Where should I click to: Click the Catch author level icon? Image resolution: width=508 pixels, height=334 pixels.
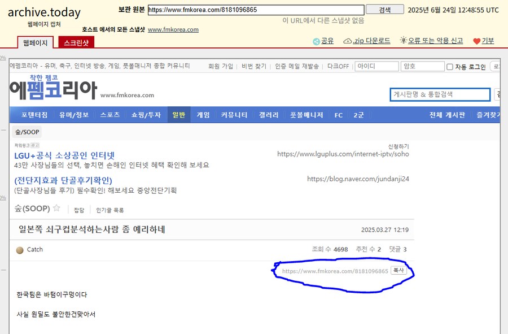[x=20, y=250]
